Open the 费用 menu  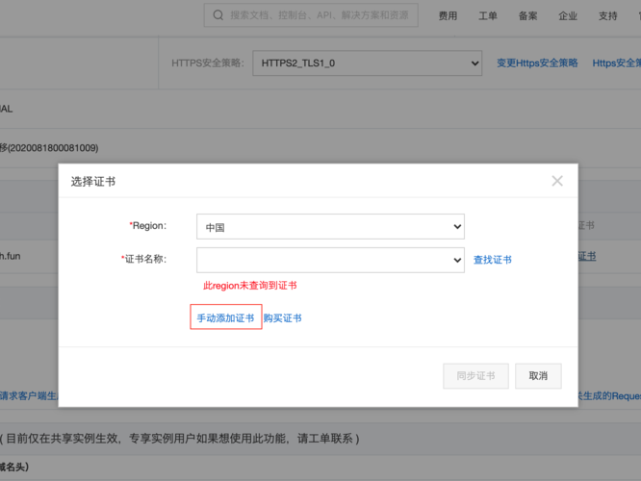[x=448, y=16]
